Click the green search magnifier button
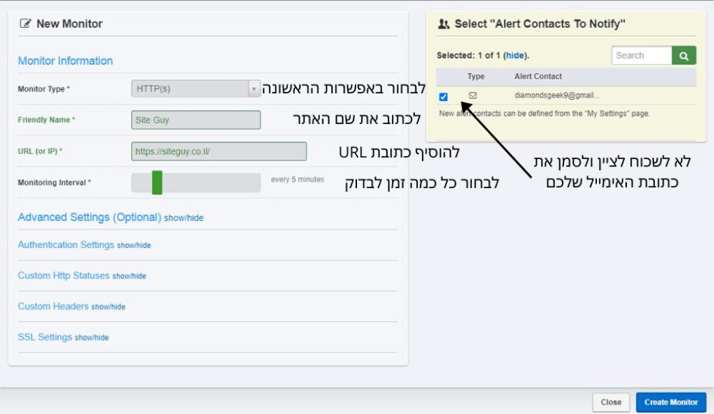 click(x=683, y=56)
